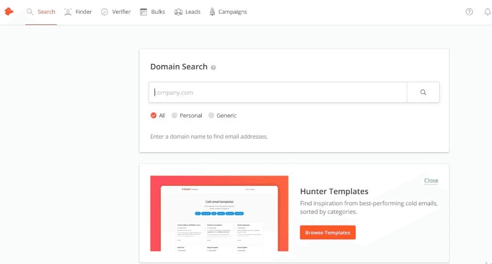Click the Hunter fox logo
The height and width of the screenshot is (264, 492).
click(9, 12)
